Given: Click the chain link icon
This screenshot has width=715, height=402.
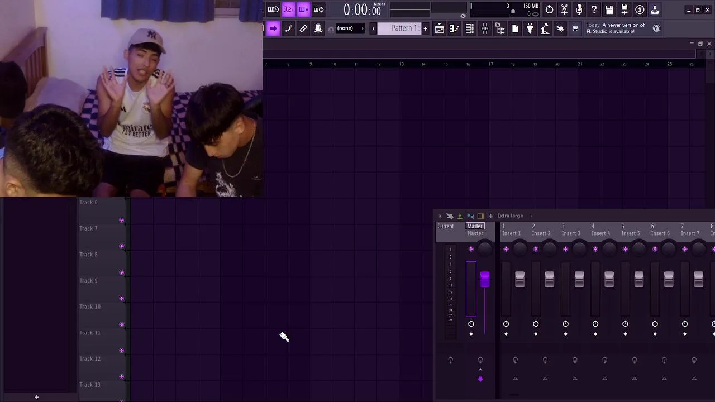Looking at the screenshot, I should [303, 28].
